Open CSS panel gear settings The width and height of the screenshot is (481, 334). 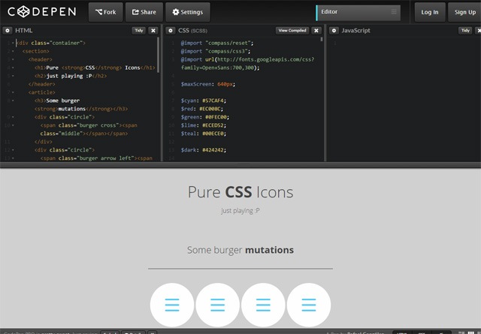coord(171,30)
